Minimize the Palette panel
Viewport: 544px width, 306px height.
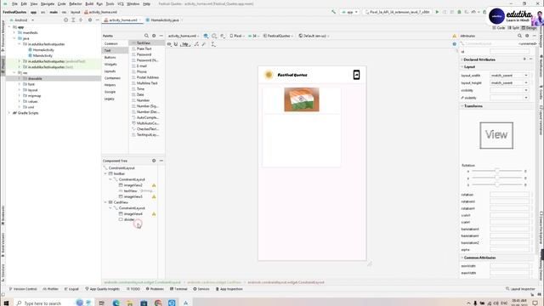[x=161, y=36]
